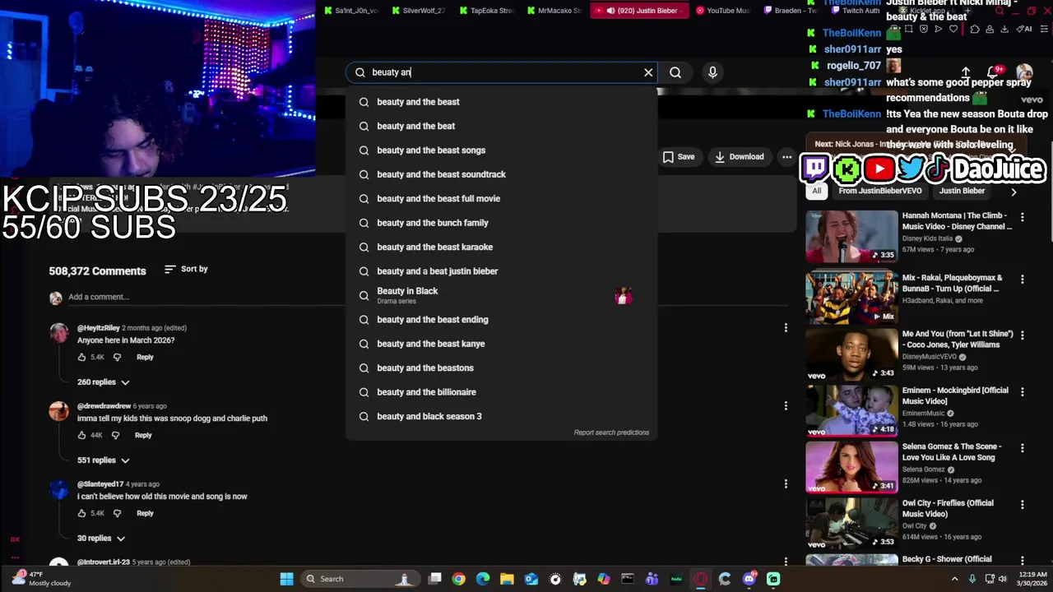Dislike the comment by @HeyItzRiley
This screenshot has width=1053, height=592.
tap(117, 358)
